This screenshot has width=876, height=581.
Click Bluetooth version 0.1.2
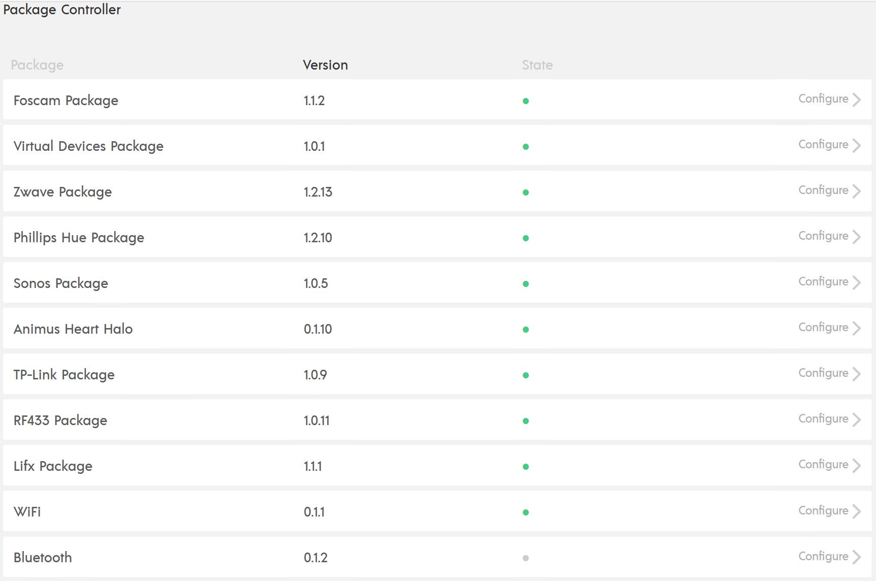click(316, 558)
